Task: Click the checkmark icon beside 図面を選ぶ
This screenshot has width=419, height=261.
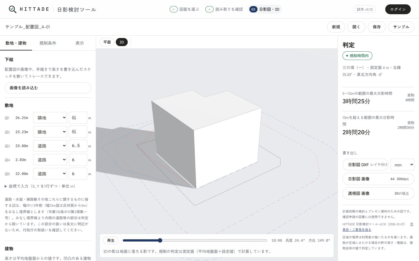Action: point(174,9)
